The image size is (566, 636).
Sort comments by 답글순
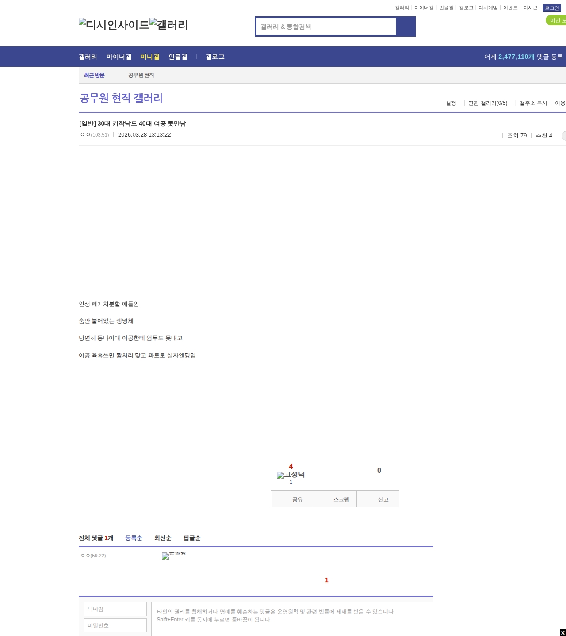[192, 538]
